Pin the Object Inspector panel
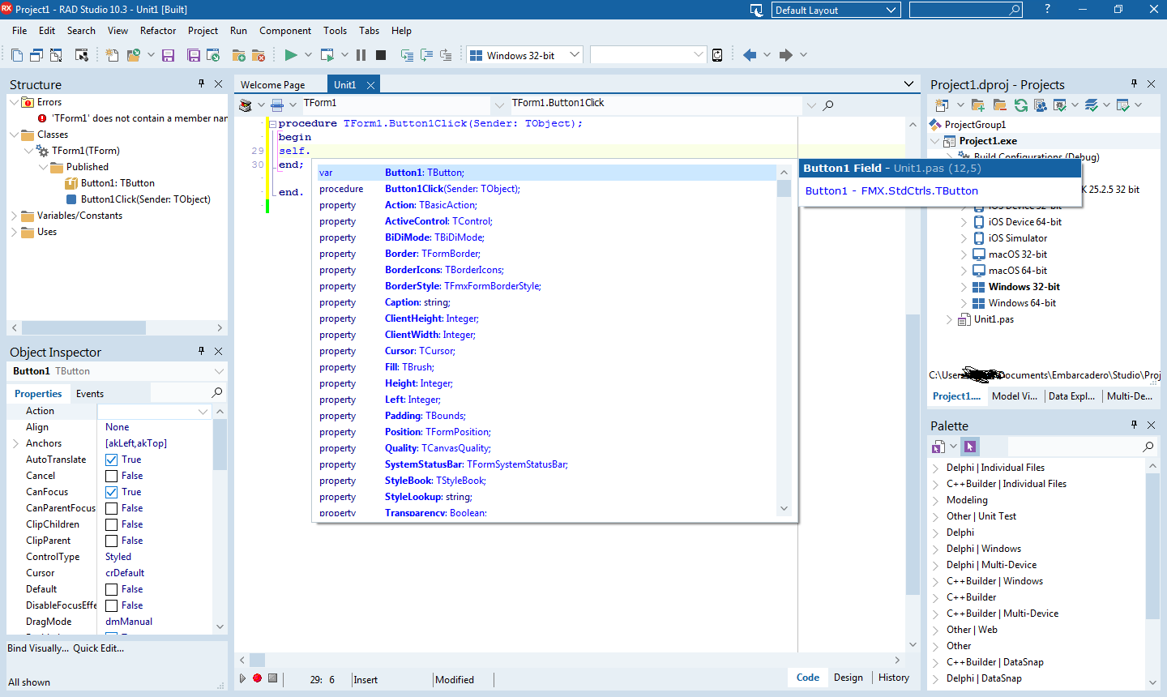 point(202,351)
